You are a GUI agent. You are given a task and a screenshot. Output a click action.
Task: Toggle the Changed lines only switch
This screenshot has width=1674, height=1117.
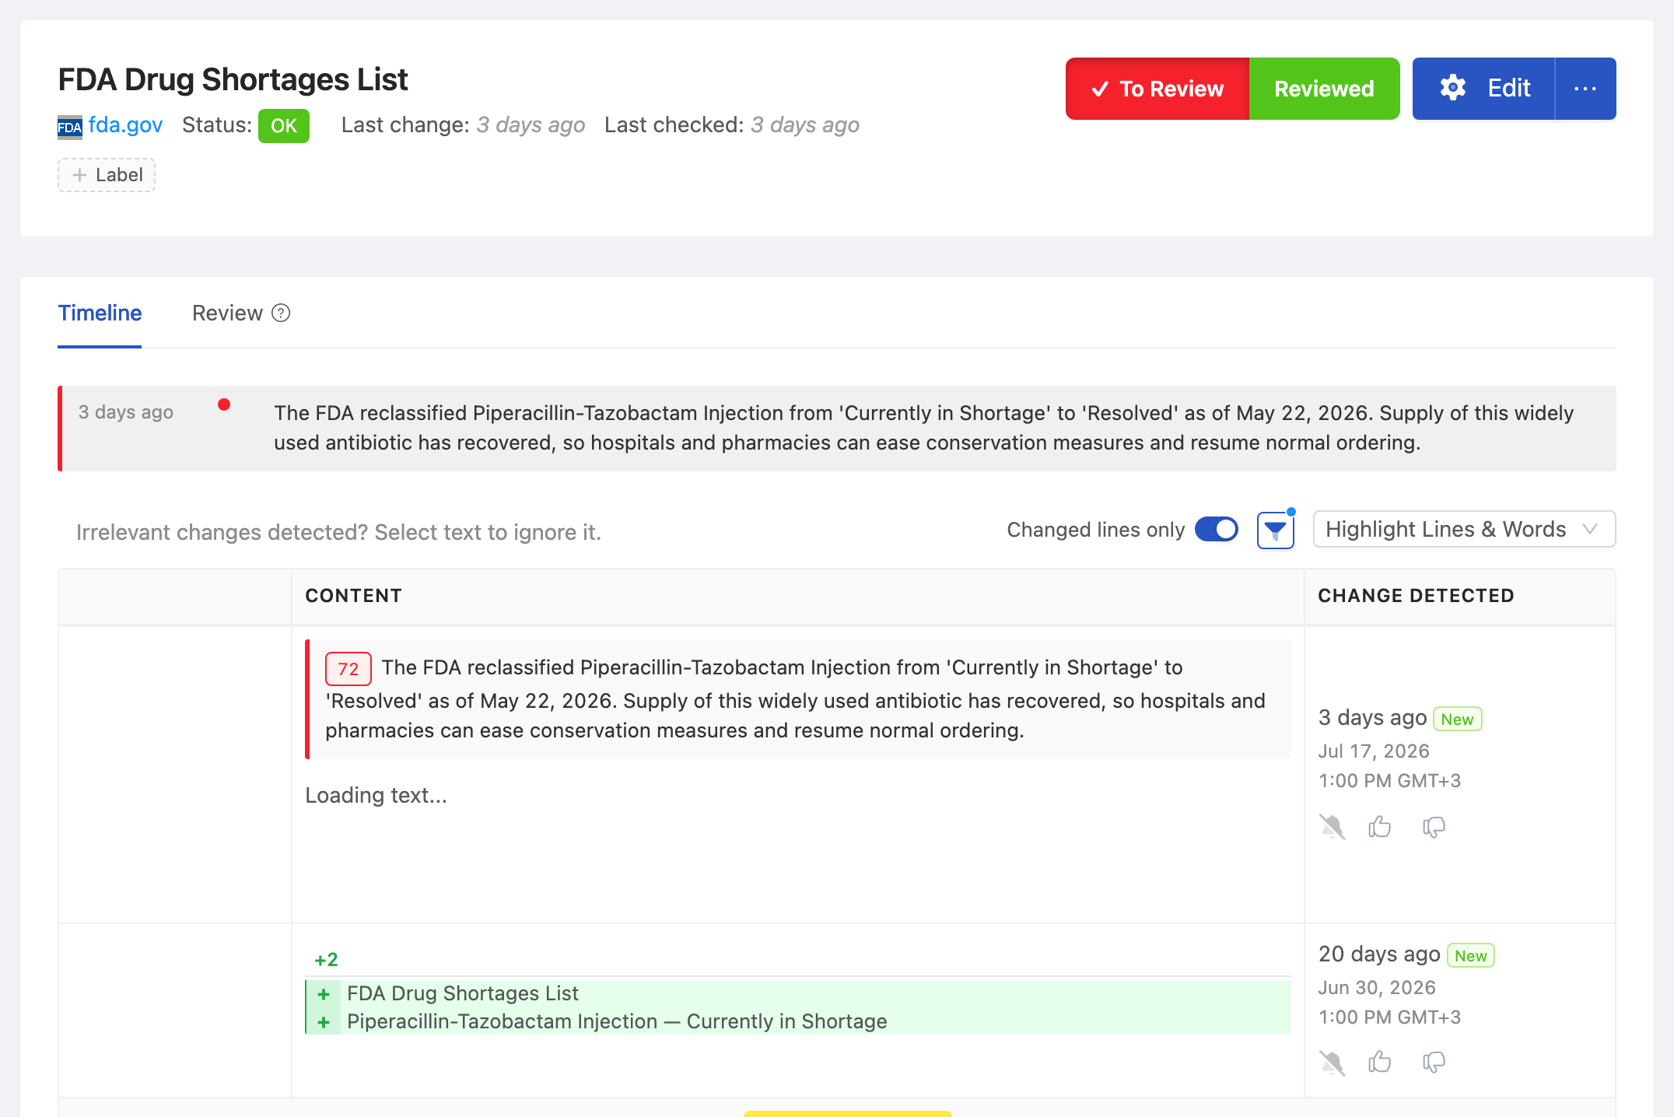point(1217,530)
